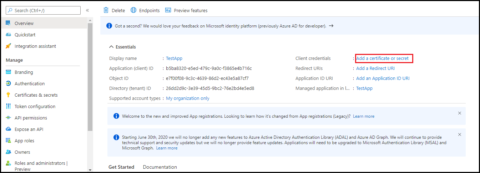Click the API permissions icon
This screenshot has width=480, height=173.
click(8, 118)
